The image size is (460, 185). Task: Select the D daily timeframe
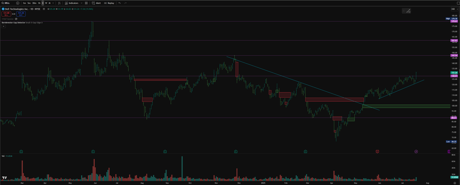click(x=43, y=3)
